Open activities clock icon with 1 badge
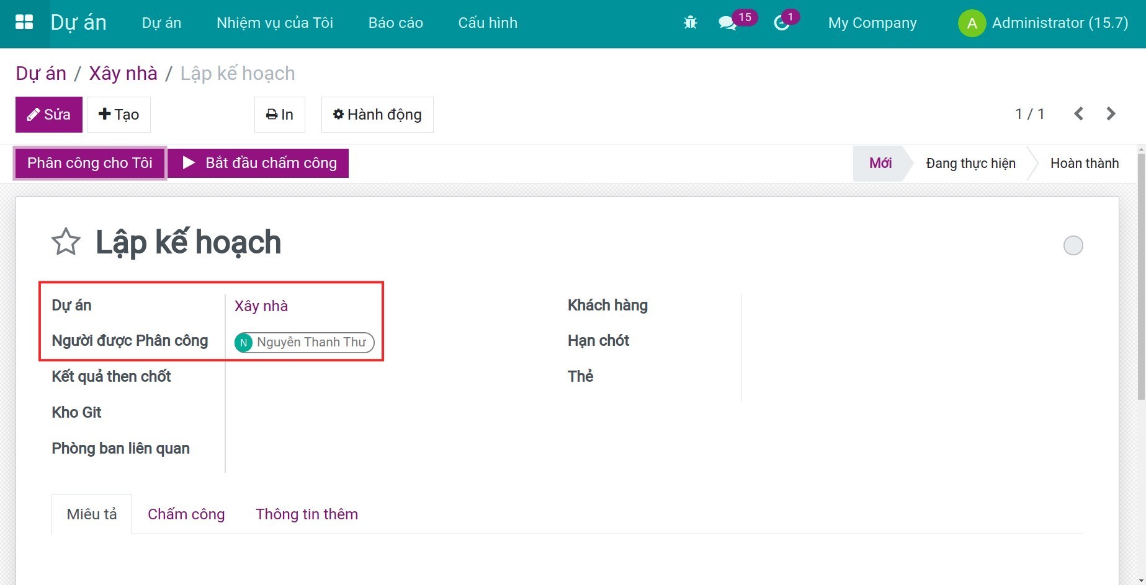The width and height of the screenshot is (1146, 585). [x=781, y=24]
